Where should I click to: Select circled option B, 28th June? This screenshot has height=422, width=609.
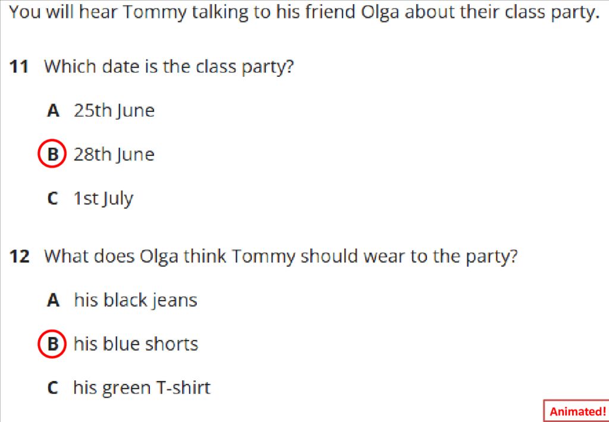pyautogui.click(x=96, y=154)
